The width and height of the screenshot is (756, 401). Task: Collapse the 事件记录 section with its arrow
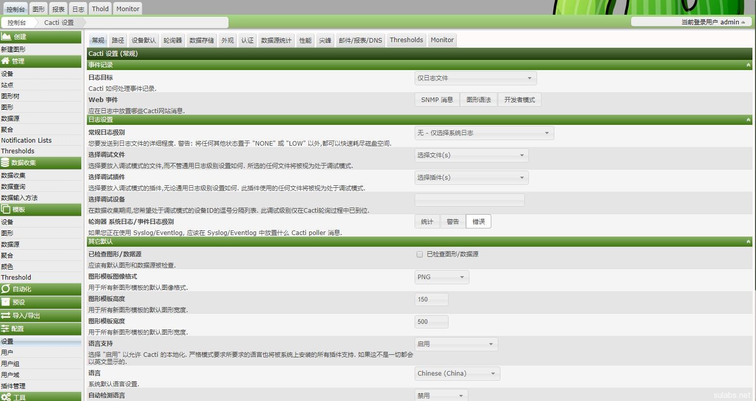click(748, 65)
